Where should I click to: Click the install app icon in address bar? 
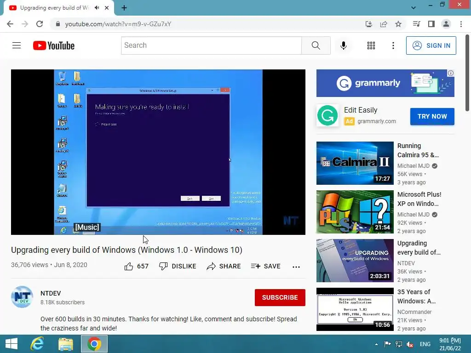[x=368, y=24]
